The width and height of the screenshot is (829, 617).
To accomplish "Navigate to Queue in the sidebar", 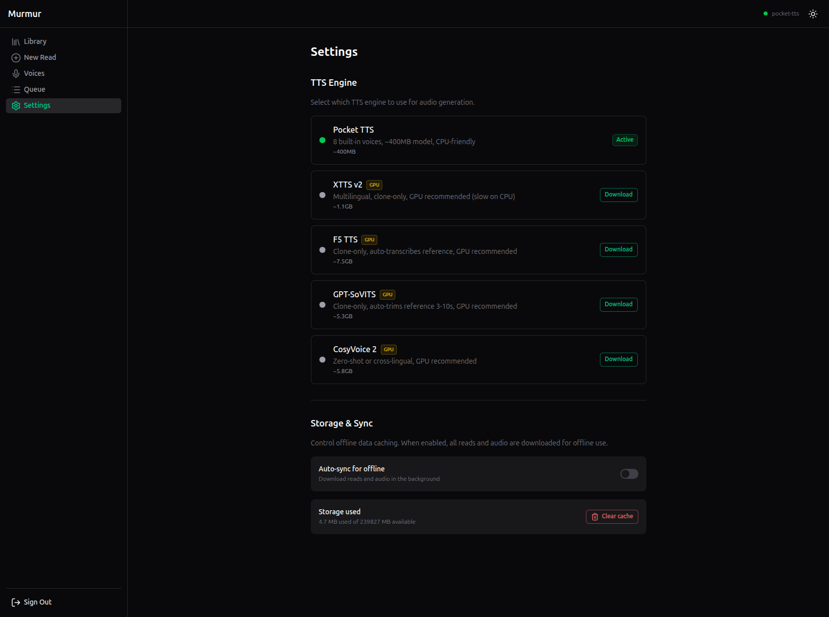I will click(x=33, y=89).
